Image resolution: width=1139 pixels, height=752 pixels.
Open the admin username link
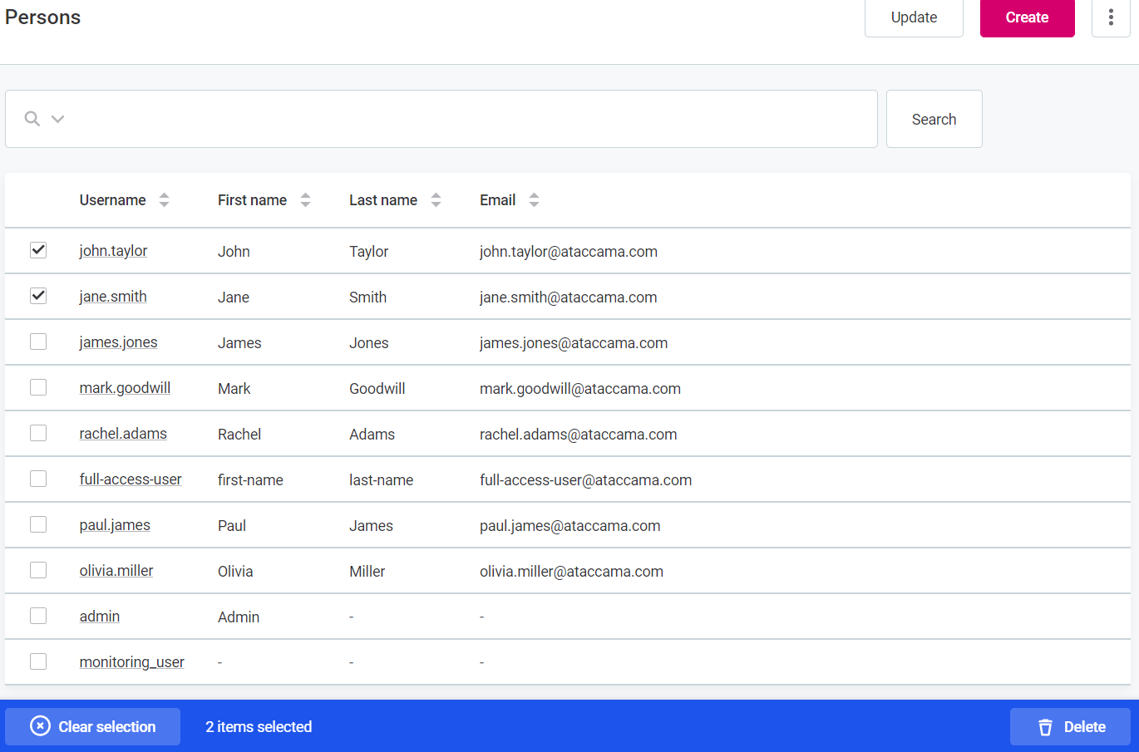pyautogui.click(x=100, y=617)
